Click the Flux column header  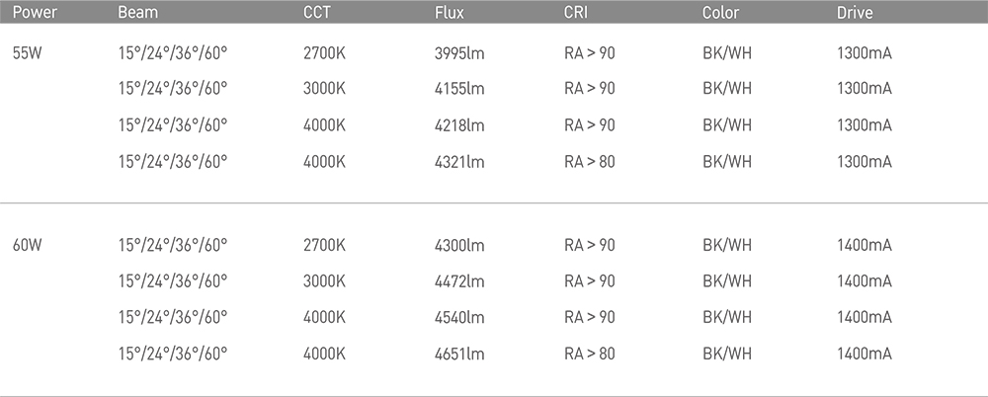point(450,13)
